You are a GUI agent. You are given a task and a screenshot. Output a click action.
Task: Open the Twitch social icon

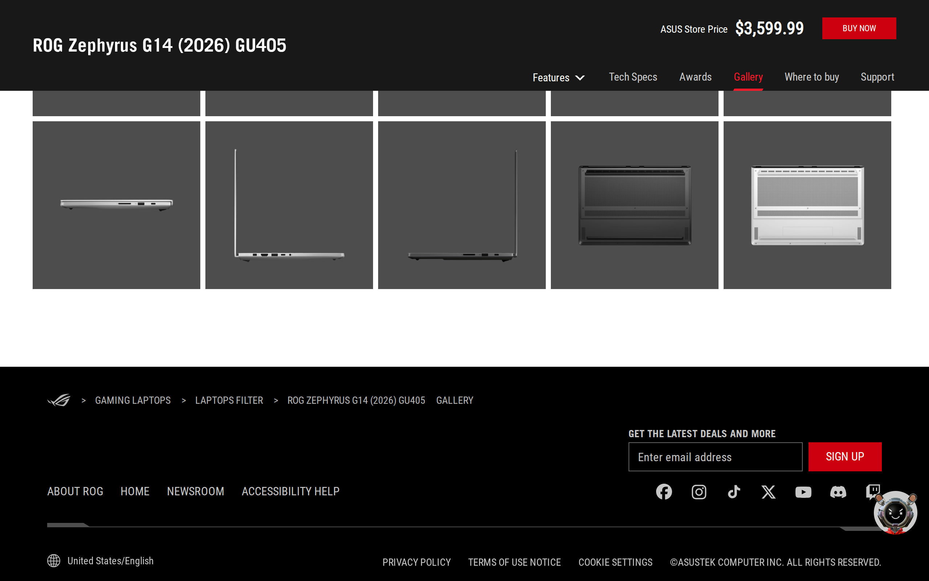click(x=872, y=491)
